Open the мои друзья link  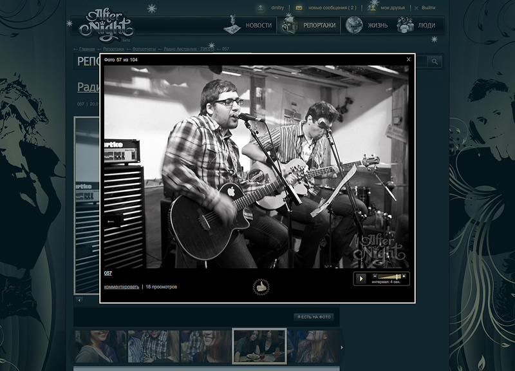pyautogui.click(x=393, y=8)
